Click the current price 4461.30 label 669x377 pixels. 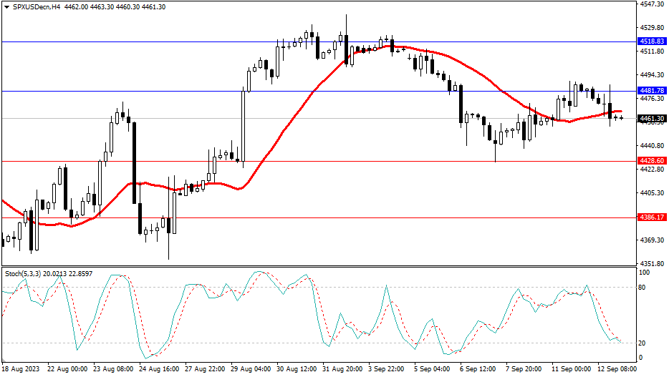(652, 118)
